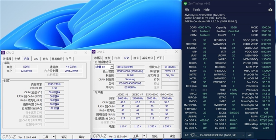Switch to 内存 tab in right CPU-Z

(117, 58)
